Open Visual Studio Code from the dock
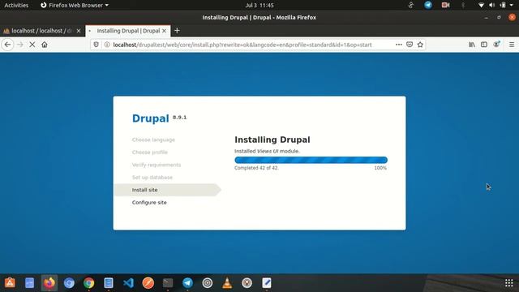The image size is (519, 292). click(128, 283)
